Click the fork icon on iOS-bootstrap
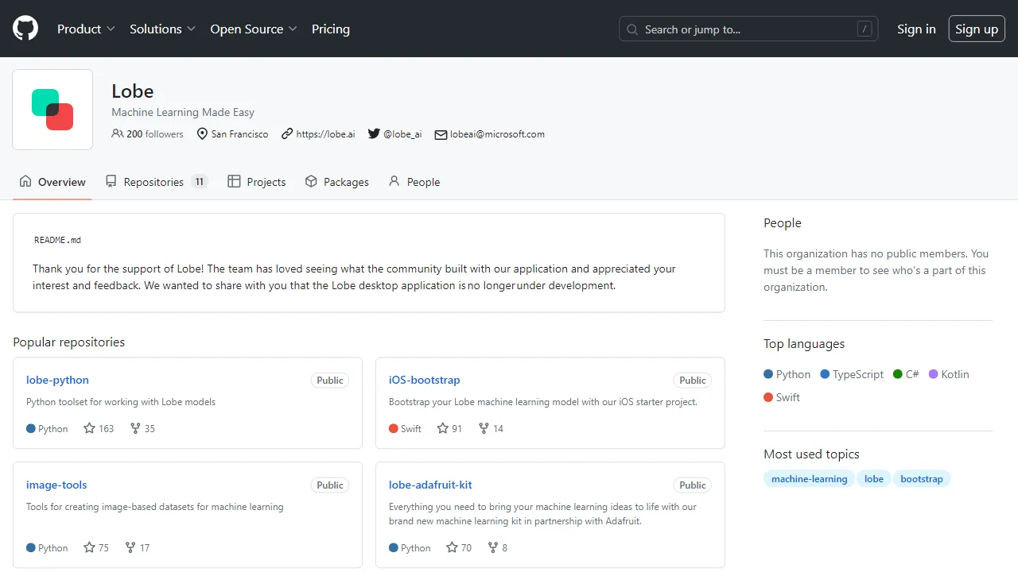Screen dimensions: 1018x572 point(484,428)
